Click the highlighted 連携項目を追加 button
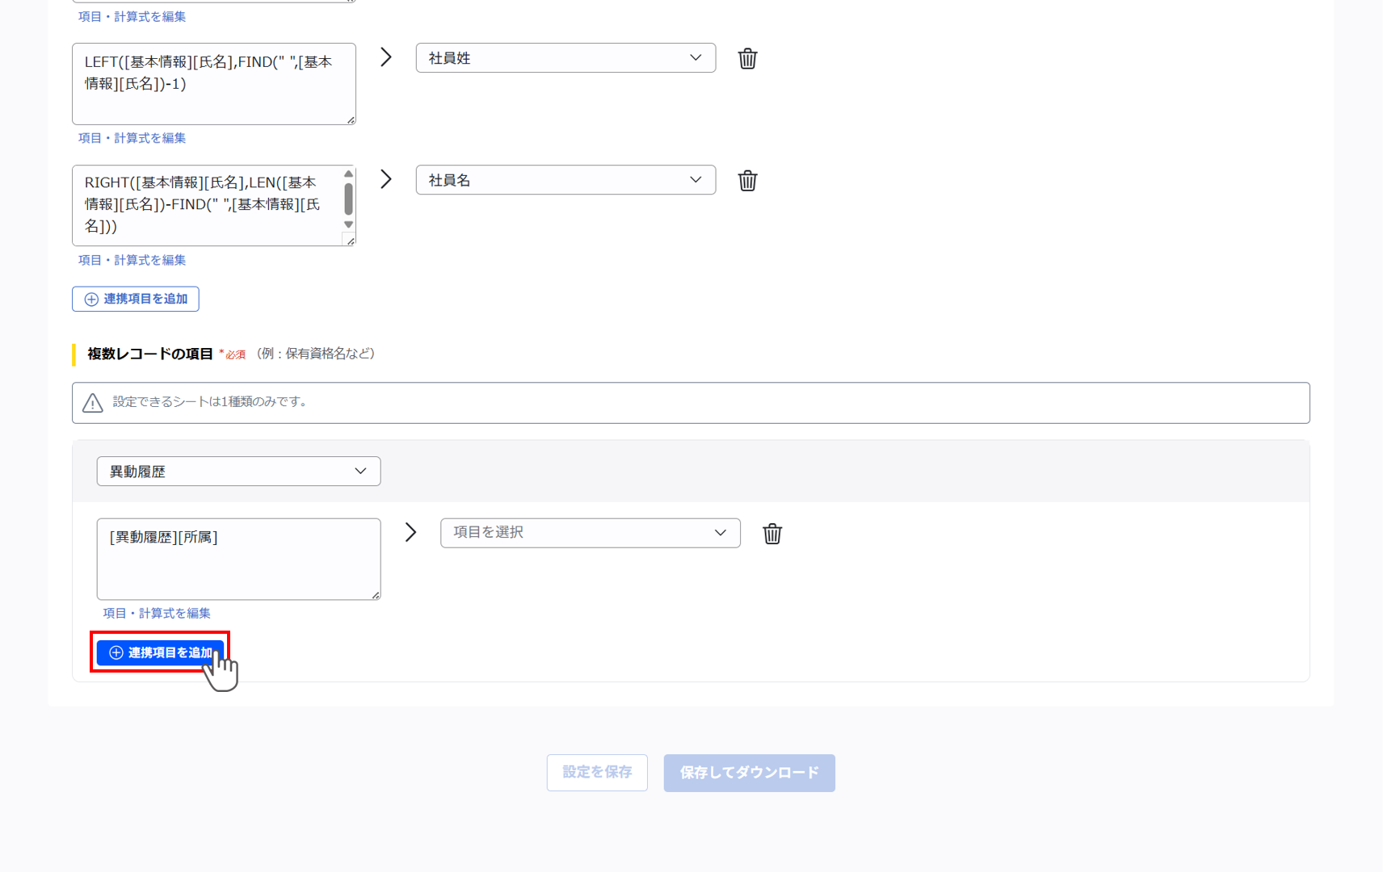Screen dimensions: 1383x872 pyautogui.click(x=160, y=652)
